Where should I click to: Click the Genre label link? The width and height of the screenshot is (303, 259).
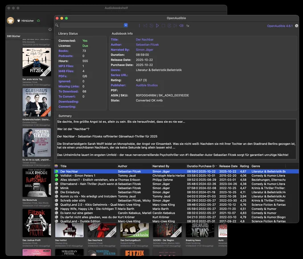point(116,70)
